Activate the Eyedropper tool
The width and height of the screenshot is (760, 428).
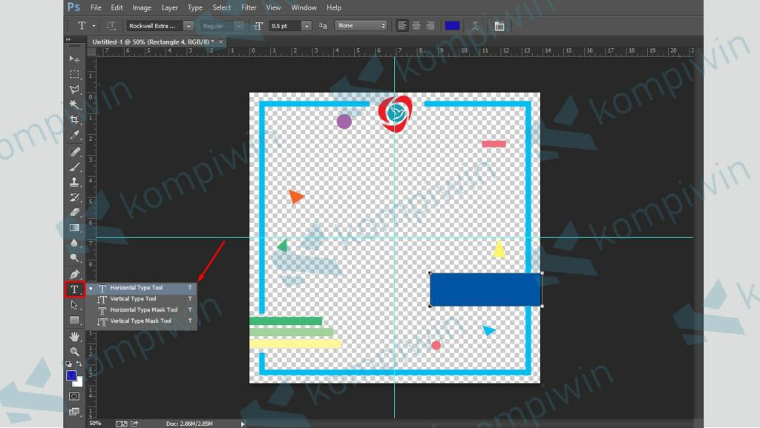pyautogui.click(x=74, y=135)
